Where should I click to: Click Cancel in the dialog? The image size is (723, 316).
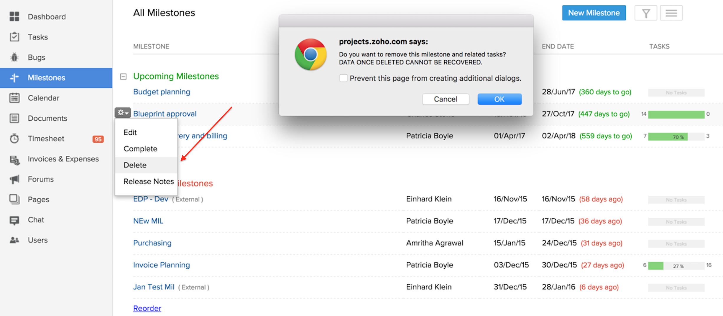coord(446,99)
